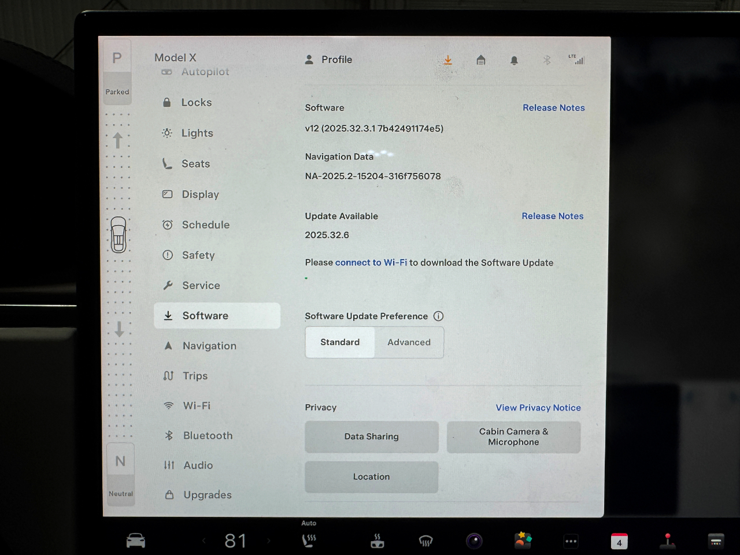Open the Profile dropdown

(x=329, y=60)
